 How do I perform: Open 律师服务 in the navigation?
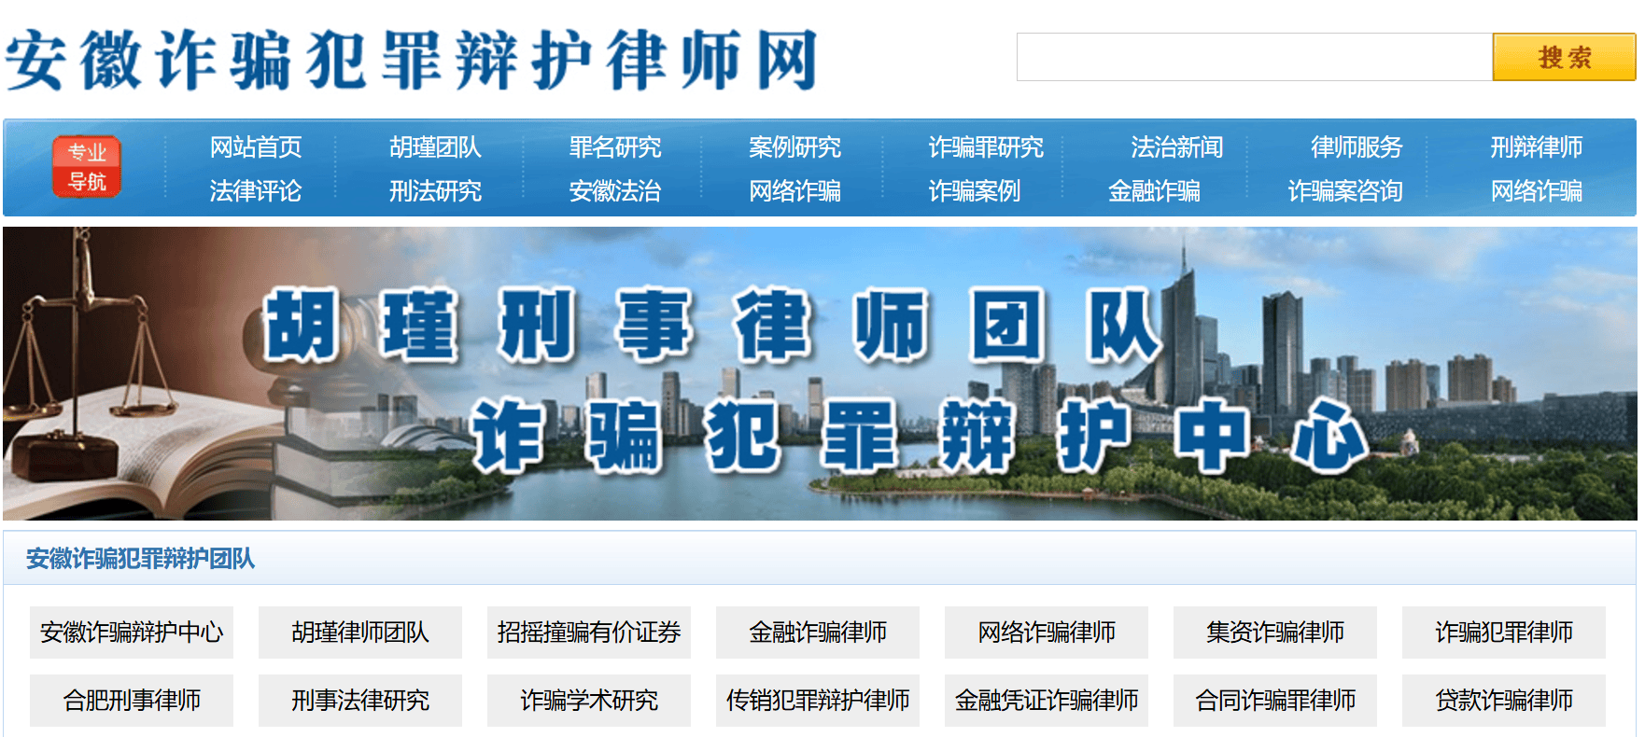point(1357,147)
